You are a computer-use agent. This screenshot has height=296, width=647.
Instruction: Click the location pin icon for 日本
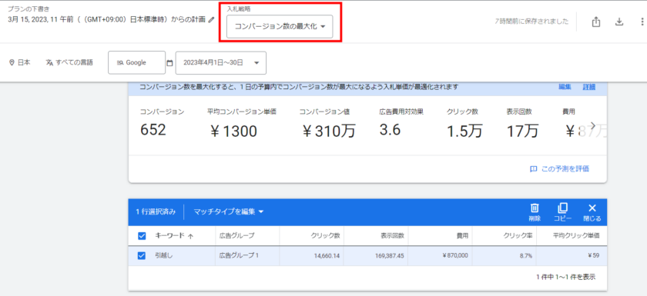(x=12, y=62)
